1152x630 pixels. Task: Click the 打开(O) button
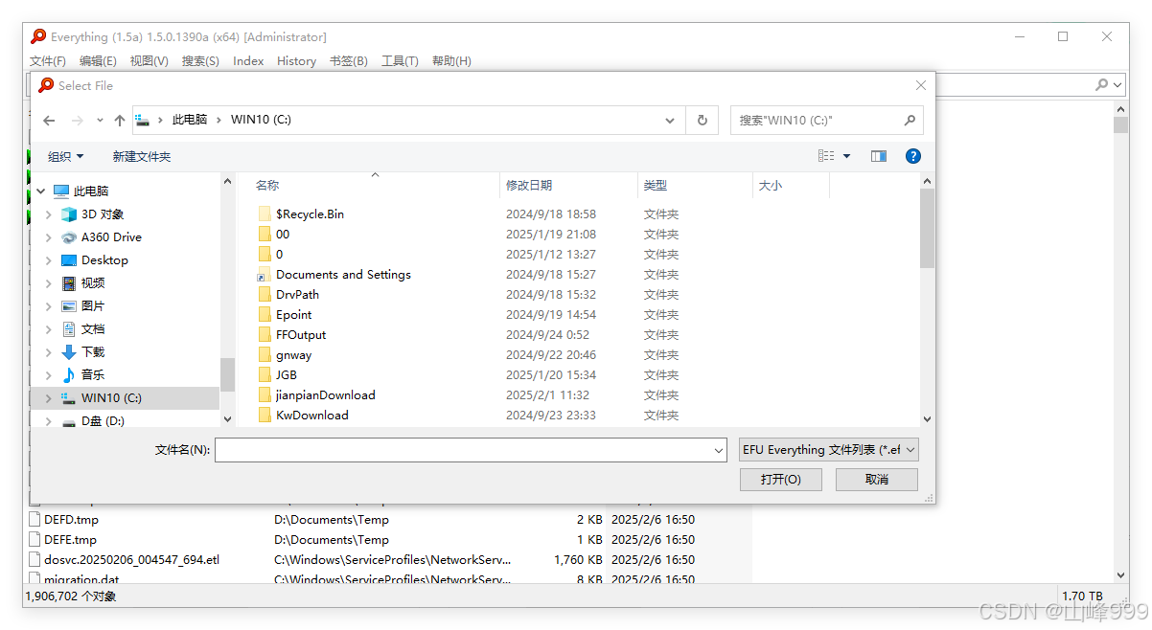(781, 479)
